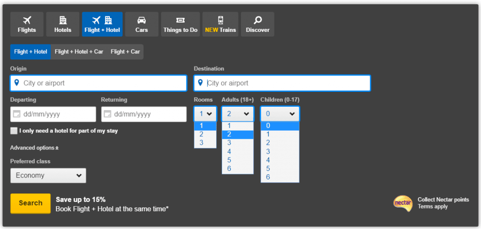Click the Collect Nectar points Terms apply text

tap(443, 203)
